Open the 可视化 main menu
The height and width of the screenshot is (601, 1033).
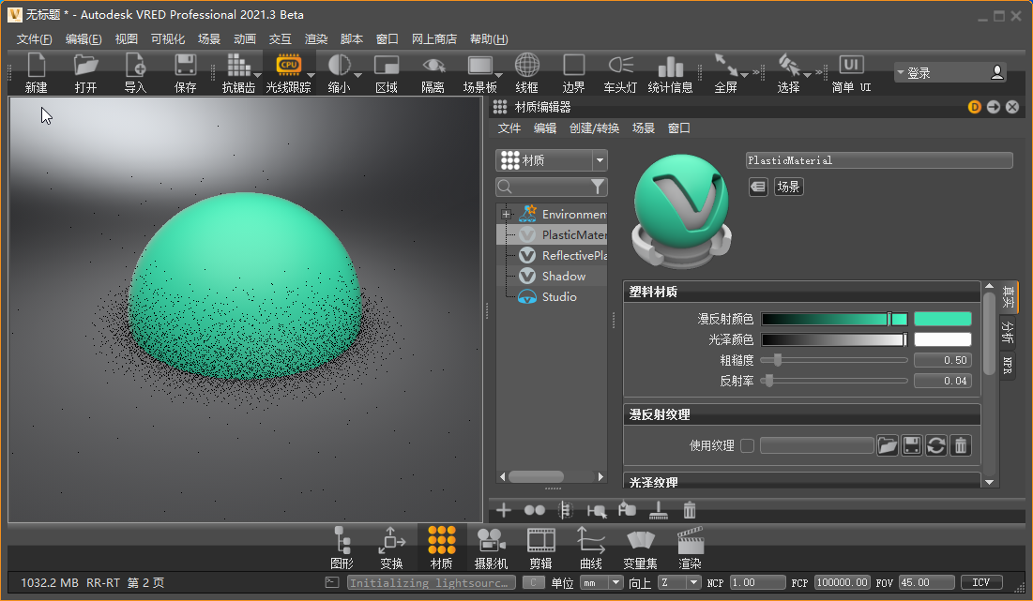(168, 38)
